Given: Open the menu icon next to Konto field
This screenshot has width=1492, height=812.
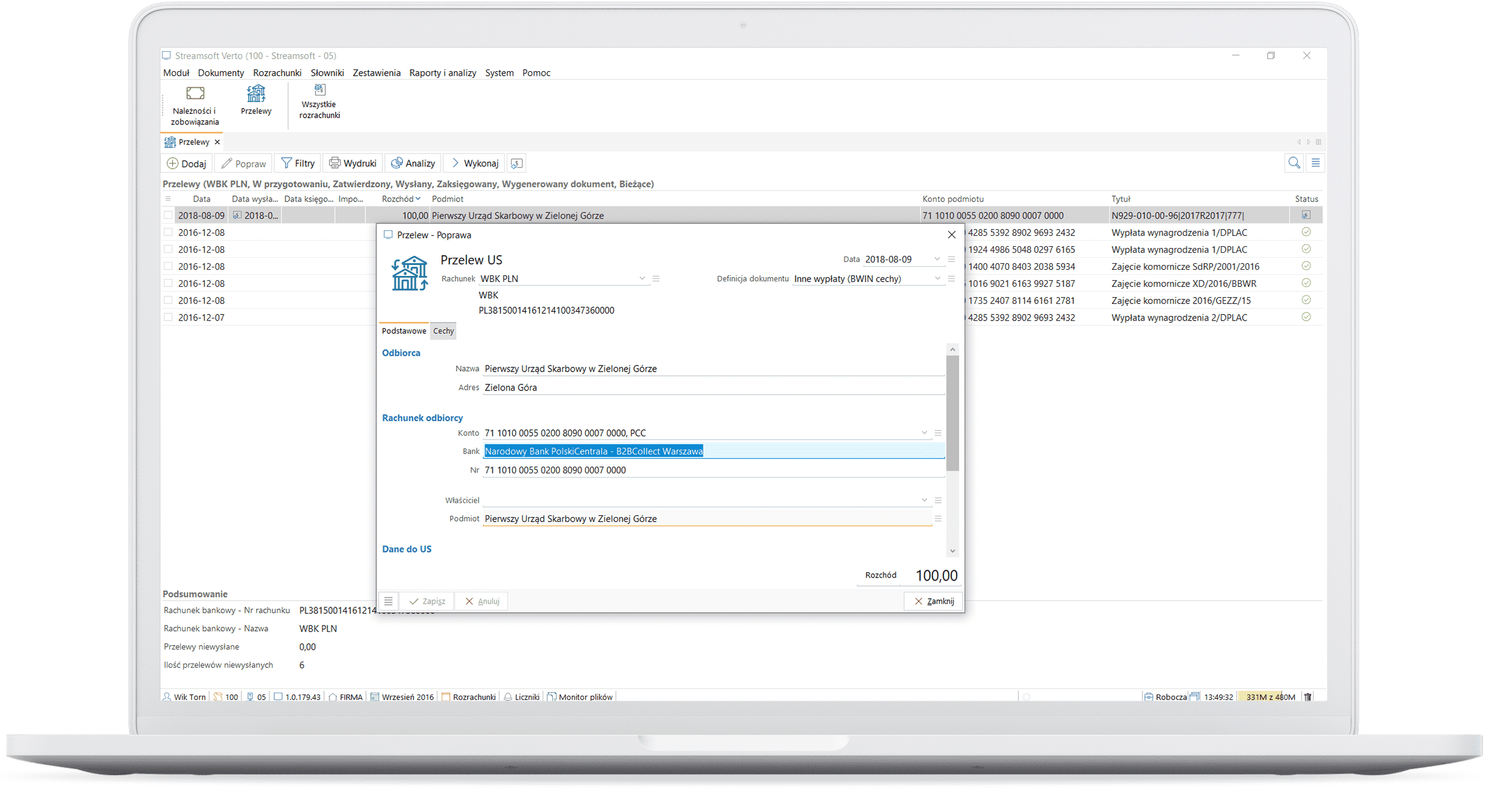Looking at the screenshot, I should tap(938, 433).
